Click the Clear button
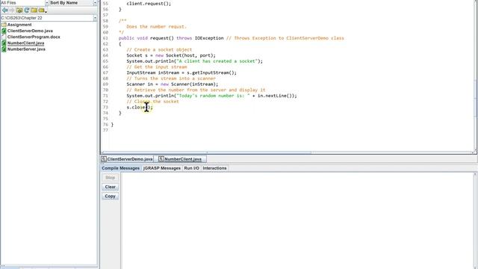The width and height of the screenshot is (478, 269). click(x=110, y=187)
